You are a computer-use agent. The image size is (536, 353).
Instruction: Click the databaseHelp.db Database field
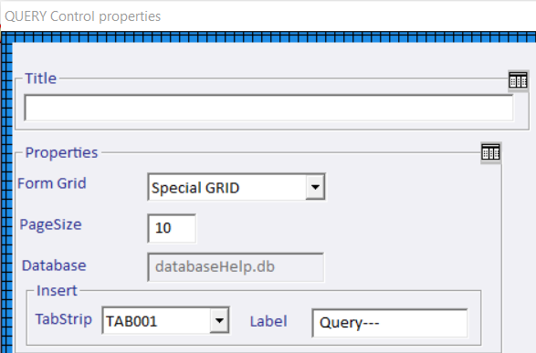click(x=236, y=267)
